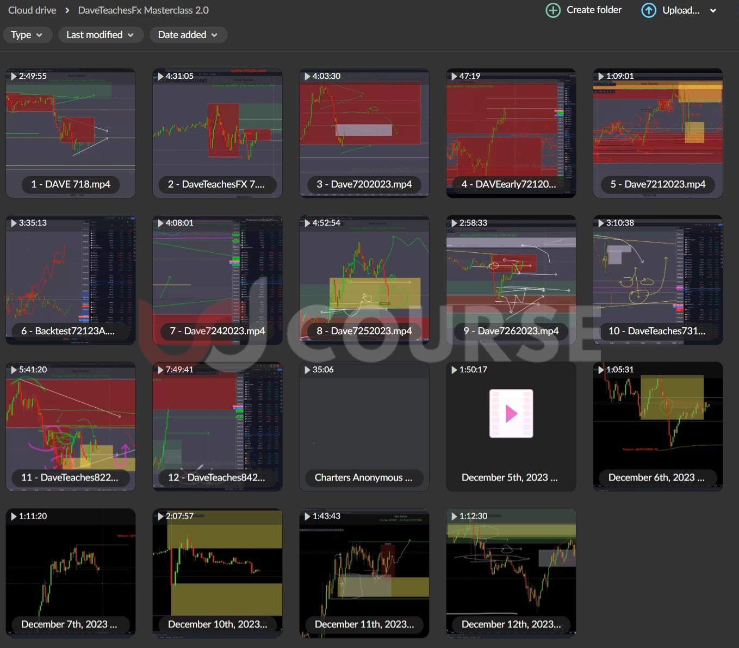
Task: Click the Upload arrow icon
Action: (648, 10)
